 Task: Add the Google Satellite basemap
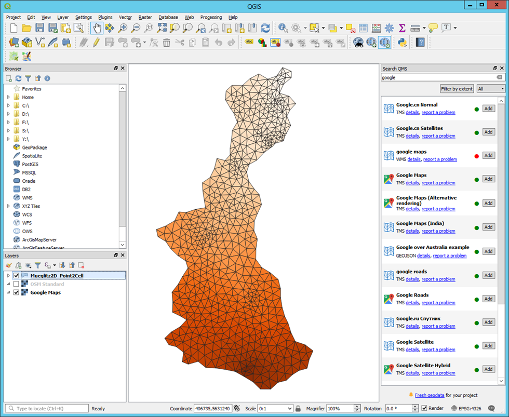click(x=488, y=345)
